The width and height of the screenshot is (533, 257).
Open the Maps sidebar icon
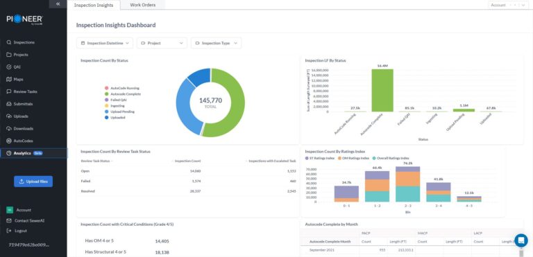point(9,79)
